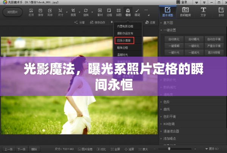Viewport: 227px width, 153px height.
Task: Select the 裁剪 crop tool
Action: click(x=73, y=12)
